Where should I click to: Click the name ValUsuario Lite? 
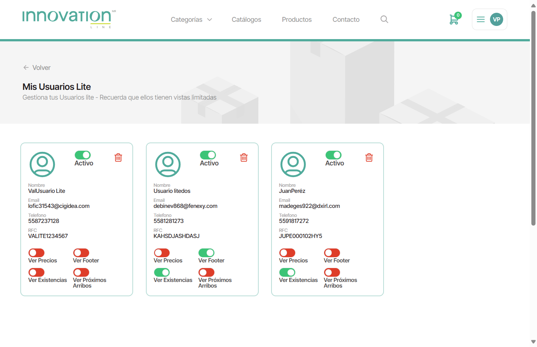coord(47,191)
